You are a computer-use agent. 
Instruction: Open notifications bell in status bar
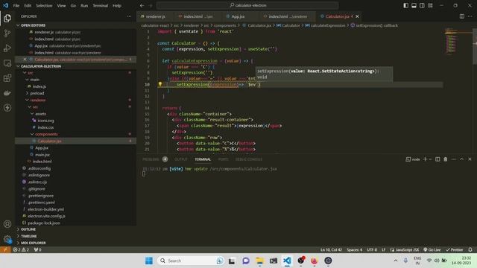[470, 250]
